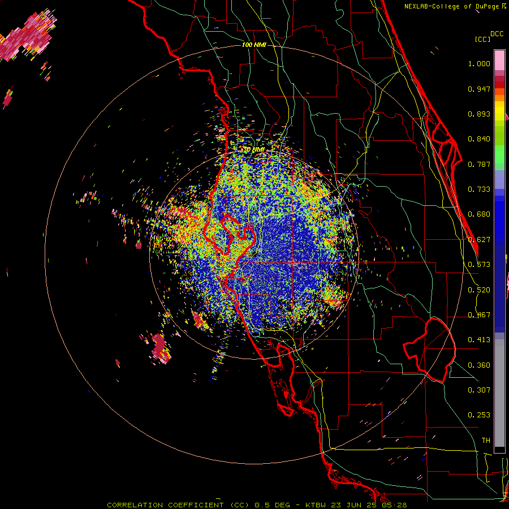Click the TH threshold label
509x509 pixels.
coord(486,441)
